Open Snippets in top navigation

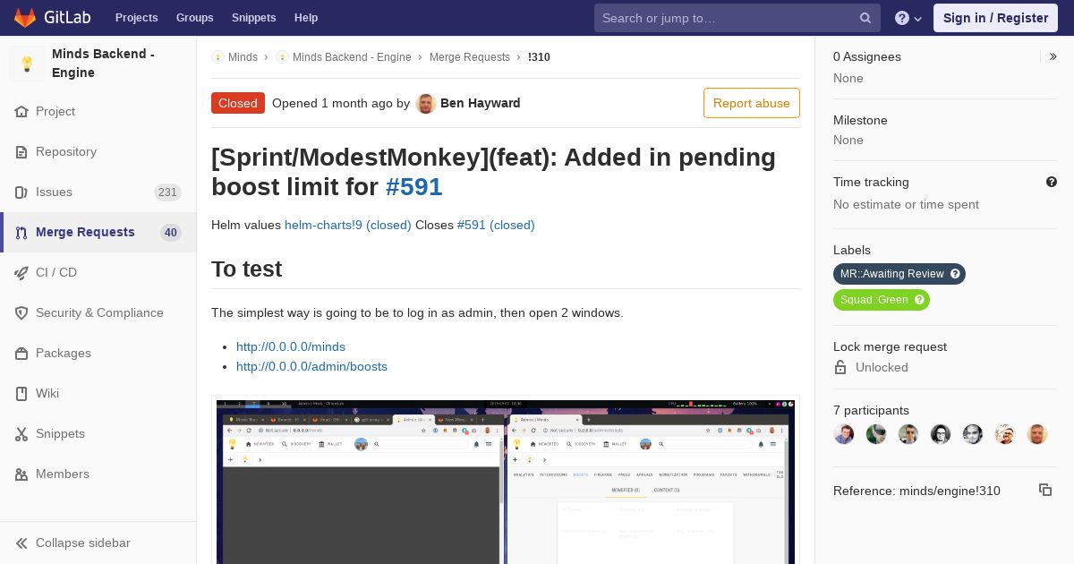tap(254, 18)
